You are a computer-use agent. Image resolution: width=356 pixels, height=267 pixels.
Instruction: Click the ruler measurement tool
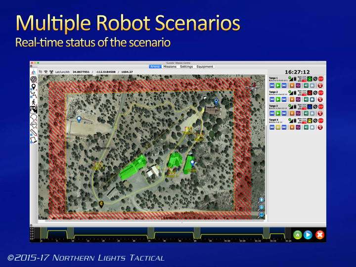tap(34, 131)
